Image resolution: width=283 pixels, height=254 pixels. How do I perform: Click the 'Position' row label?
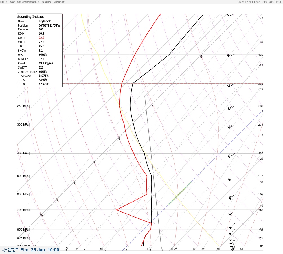click(23, 25)
